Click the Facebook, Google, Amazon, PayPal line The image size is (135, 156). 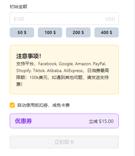pos(72,64)
